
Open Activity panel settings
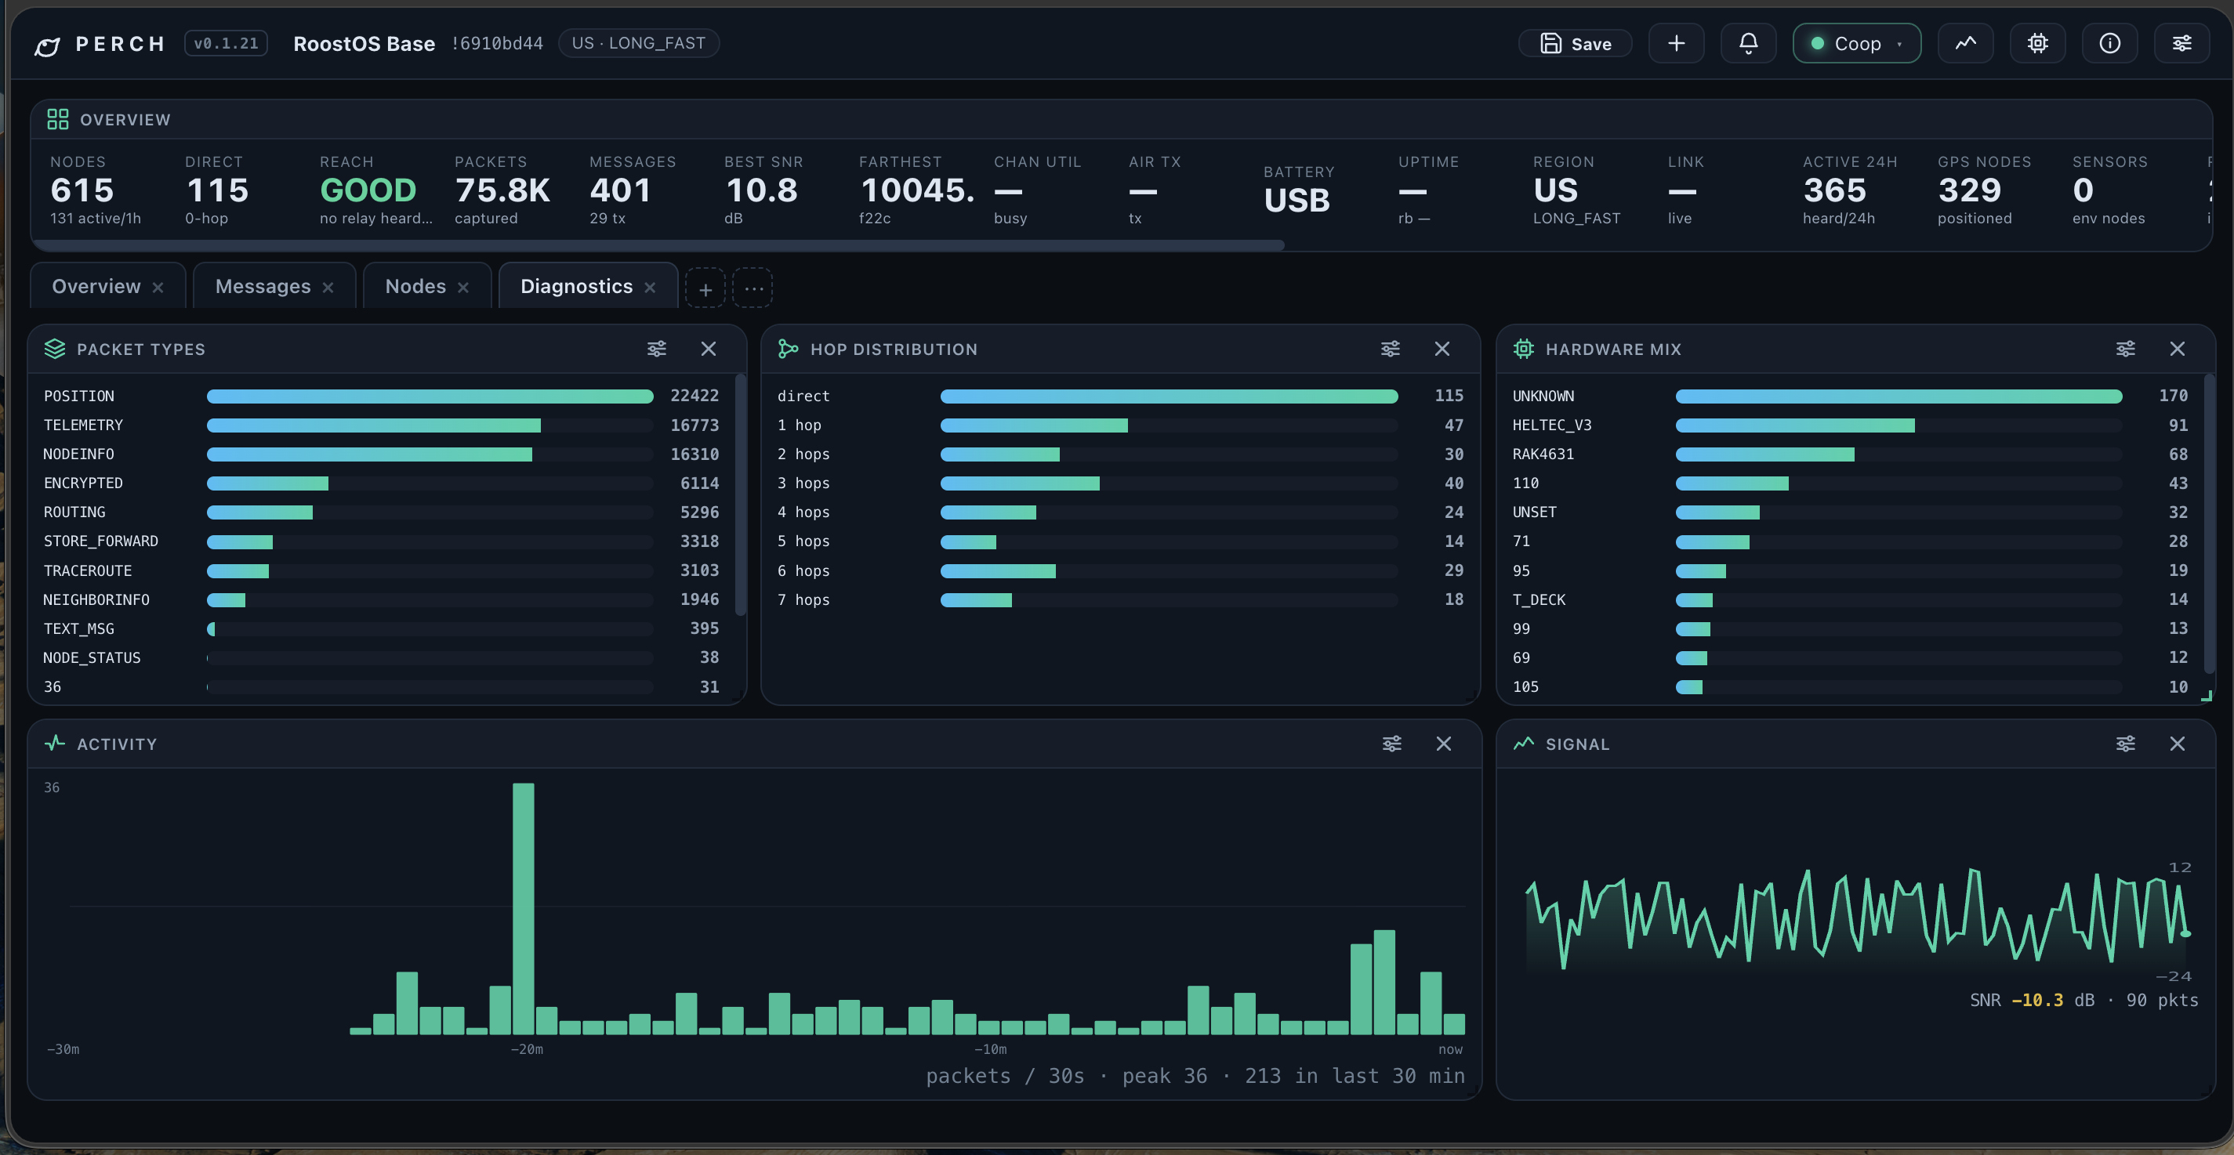(x=1392, y=743)
